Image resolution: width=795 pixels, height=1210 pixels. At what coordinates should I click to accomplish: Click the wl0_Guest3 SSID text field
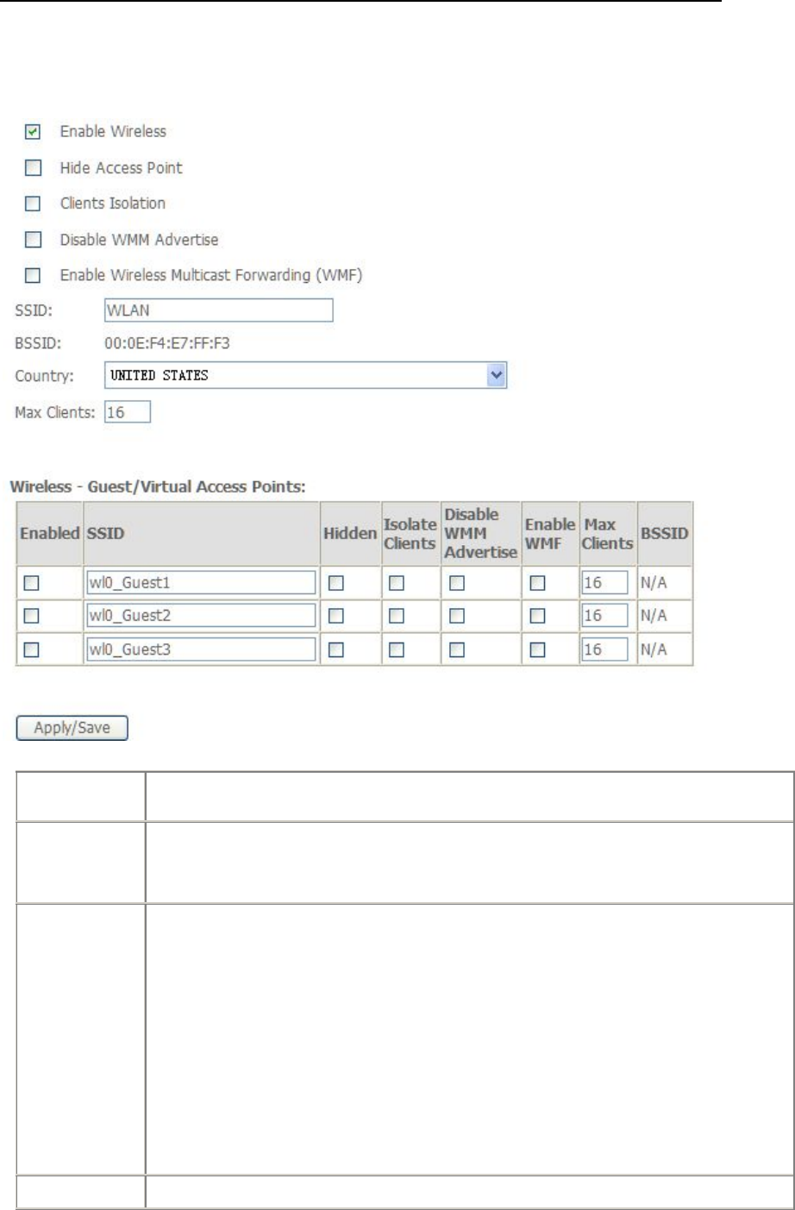coord(201,649)
